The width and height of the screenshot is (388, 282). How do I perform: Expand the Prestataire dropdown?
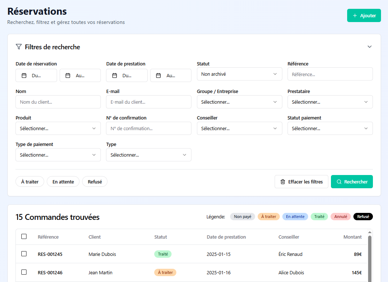[x=330, y=102]
